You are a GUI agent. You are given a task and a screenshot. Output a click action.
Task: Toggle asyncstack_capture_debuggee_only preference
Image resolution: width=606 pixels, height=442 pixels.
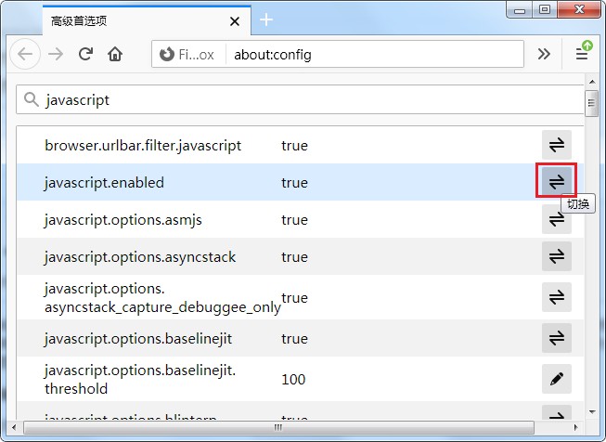[x=556, y=297]
